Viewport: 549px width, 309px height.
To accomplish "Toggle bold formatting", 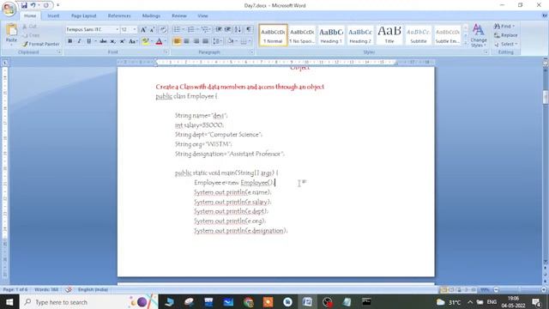I will click(x=70, y=41).
